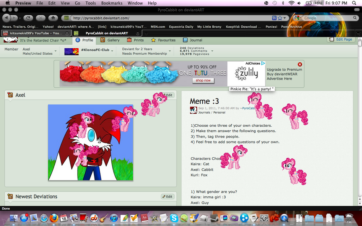Image resolution: width=362 pixels, height=226 pixels.
Task: Open the Trash in the Dock
Action: point(349,218)
